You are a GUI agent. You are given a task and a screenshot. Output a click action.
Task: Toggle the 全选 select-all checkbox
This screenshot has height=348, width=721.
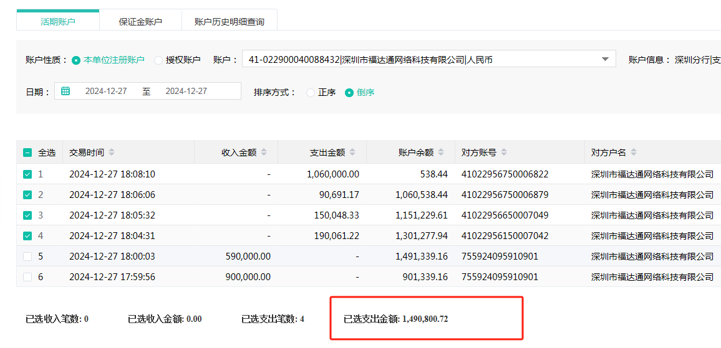pyautogui.click(x=27, y=153)
